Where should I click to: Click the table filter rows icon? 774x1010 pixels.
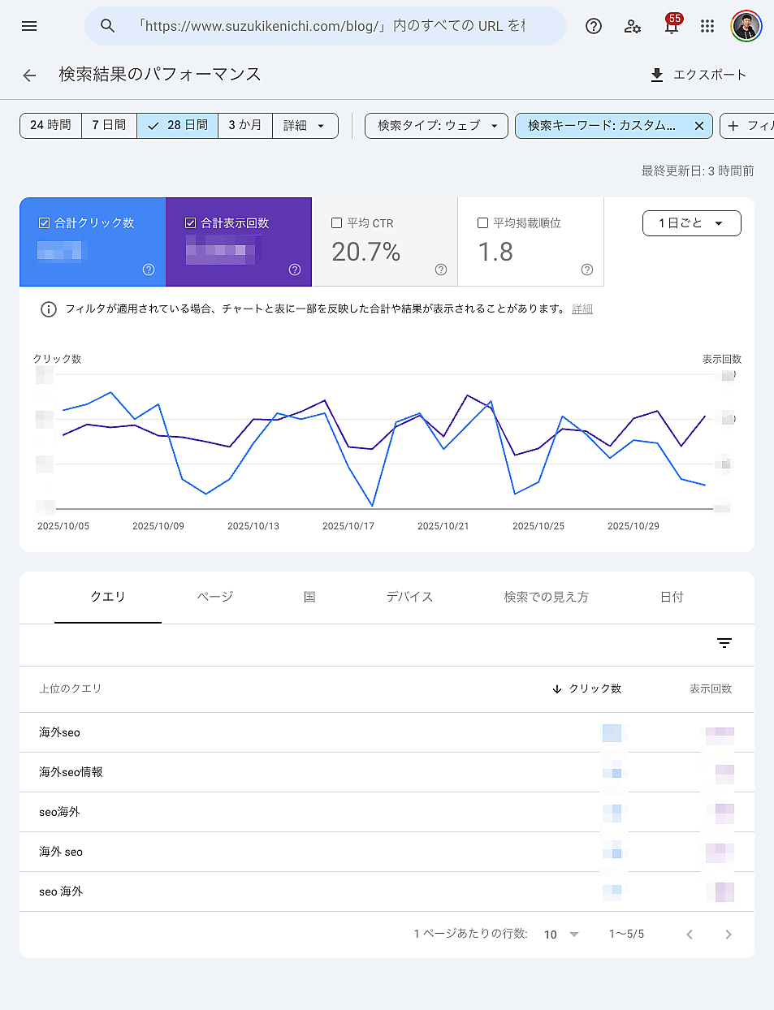click(724, 643)
